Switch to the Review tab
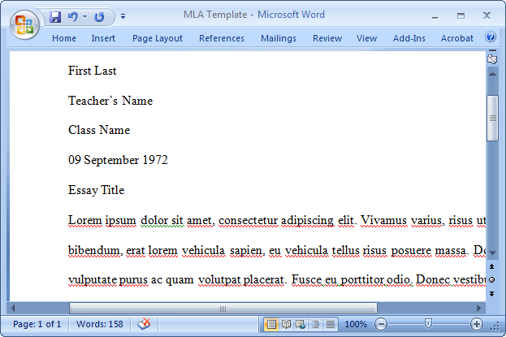This screenshot has width=506, height=337. [327, 38]
